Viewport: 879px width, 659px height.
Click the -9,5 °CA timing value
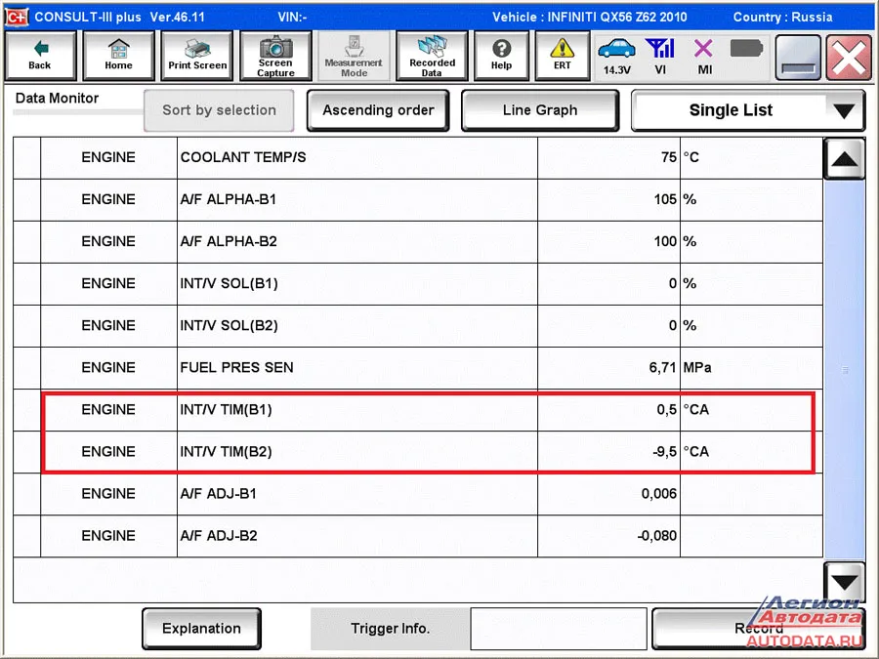click(x=665, y=452)
